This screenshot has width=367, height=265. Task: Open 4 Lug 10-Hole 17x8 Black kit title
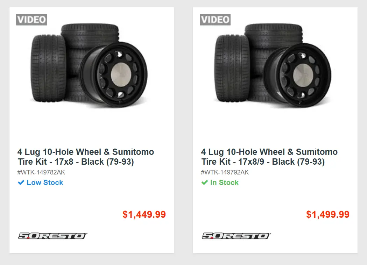pyautogui.click(x=86, y=157)
